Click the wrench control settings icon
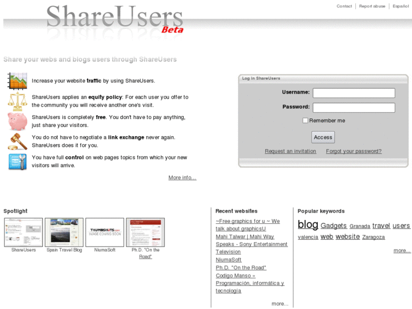Image resolution: width=412 pixels, height=309 pixels. point(18,162)
